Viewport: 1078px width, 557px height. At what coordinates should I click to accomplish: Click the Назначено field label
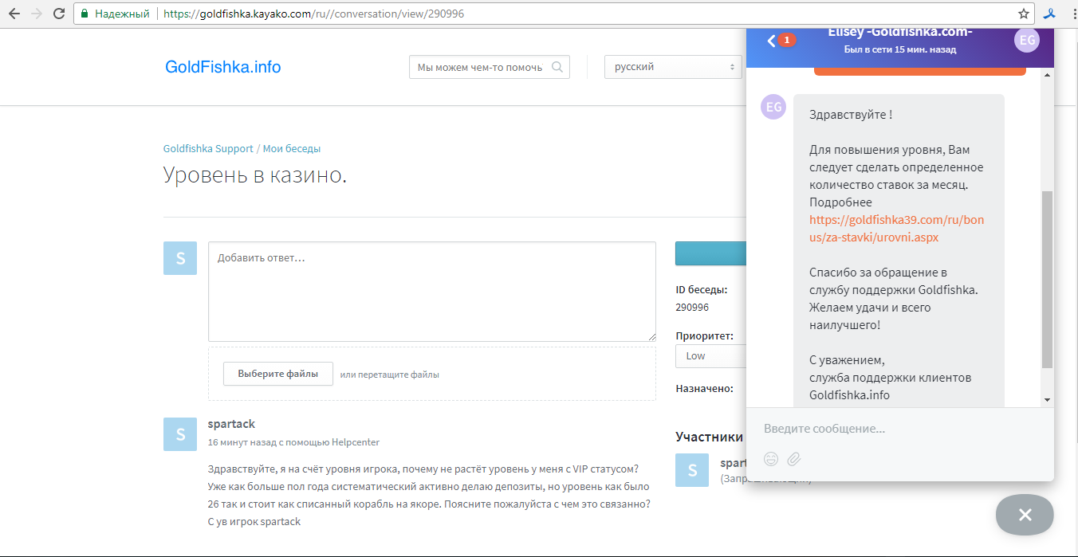click(x=704, y=389)
